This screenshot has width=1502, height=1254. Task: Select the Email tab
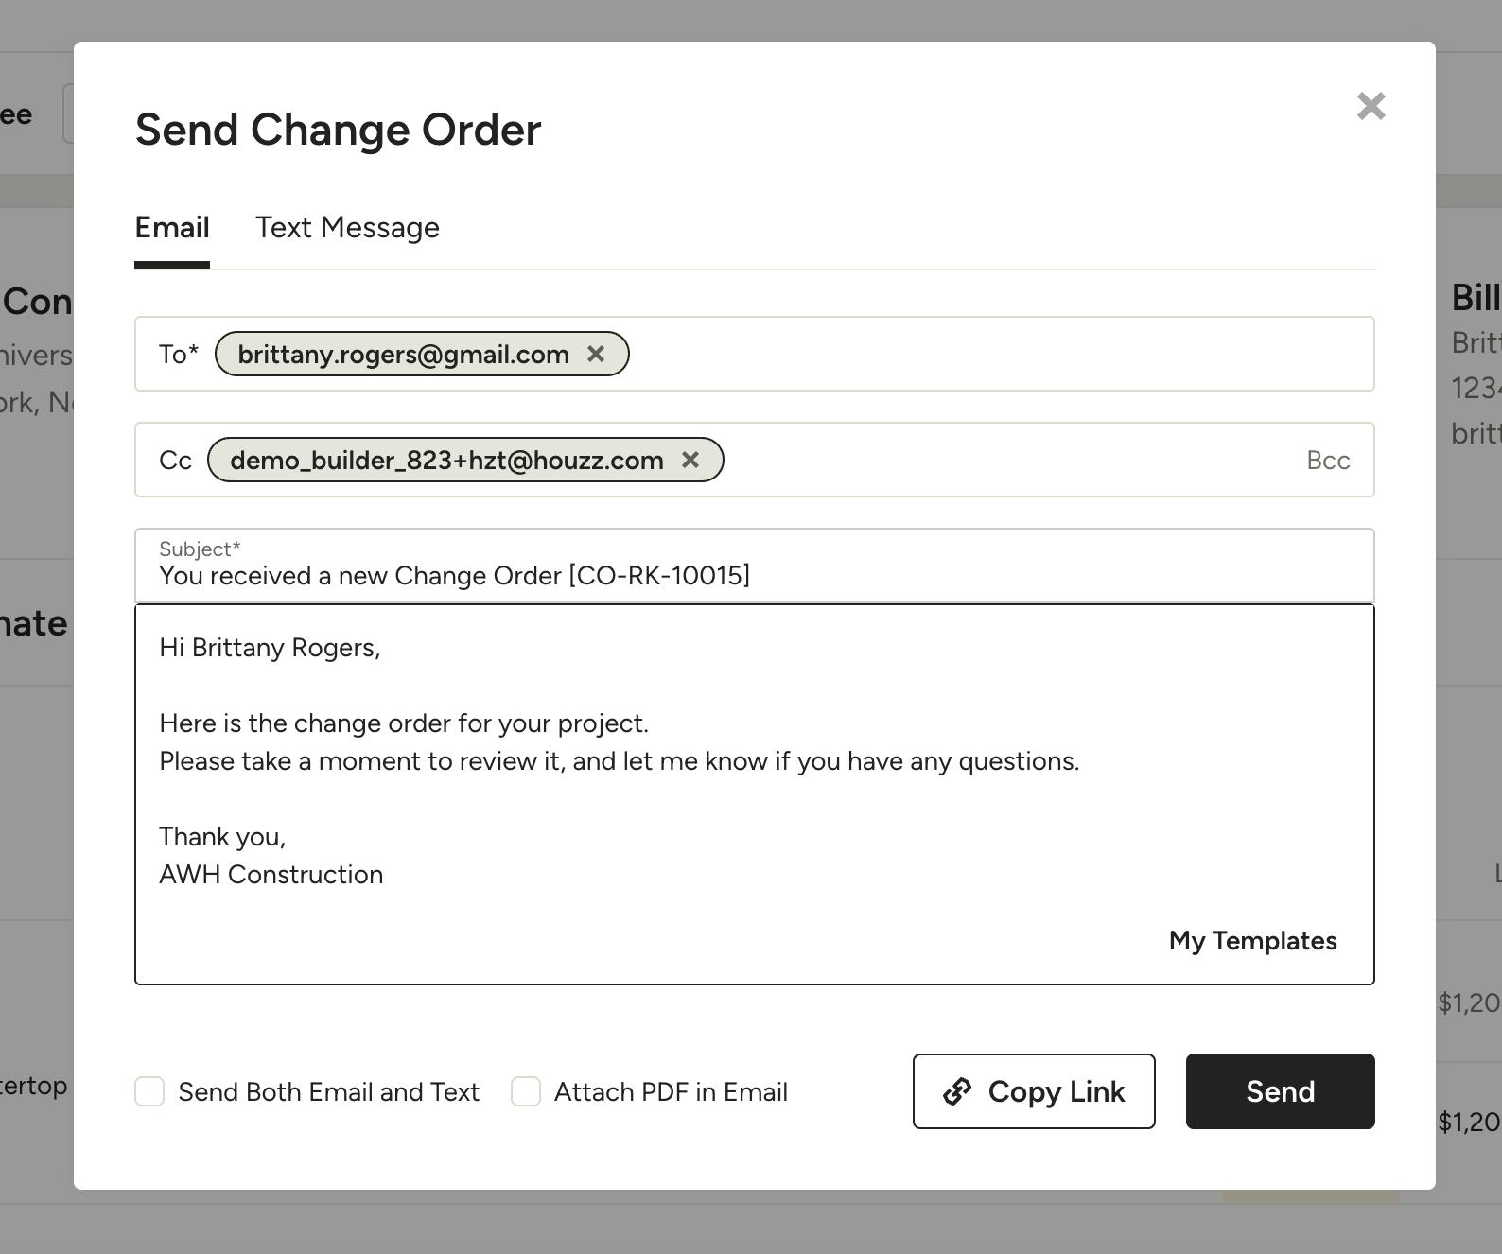click(x=172, y=228)
